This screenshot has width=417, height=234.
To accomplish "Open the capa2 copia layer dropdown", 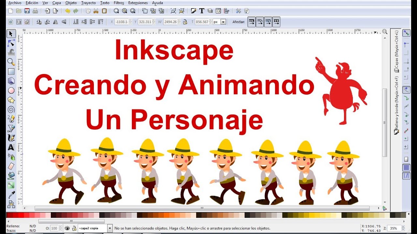I will (x=110, y=228).
